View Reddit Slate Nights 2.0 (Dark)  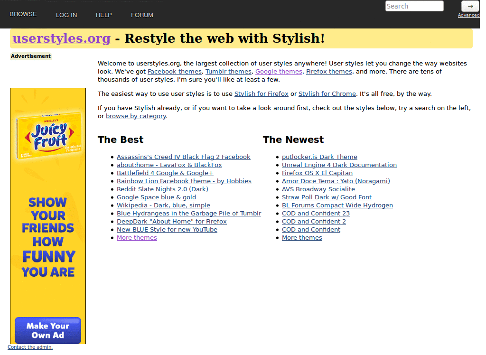coord(162,189)
